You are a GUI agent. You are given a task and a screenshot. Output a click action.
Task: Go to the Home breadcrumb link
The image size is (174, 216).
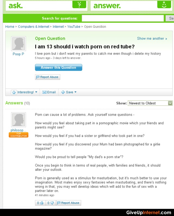coord(10,27)
